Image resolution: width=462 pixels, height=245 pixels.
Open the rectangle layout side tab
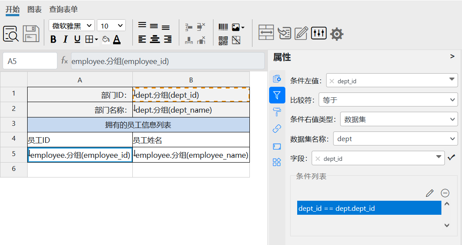(277, 146)
